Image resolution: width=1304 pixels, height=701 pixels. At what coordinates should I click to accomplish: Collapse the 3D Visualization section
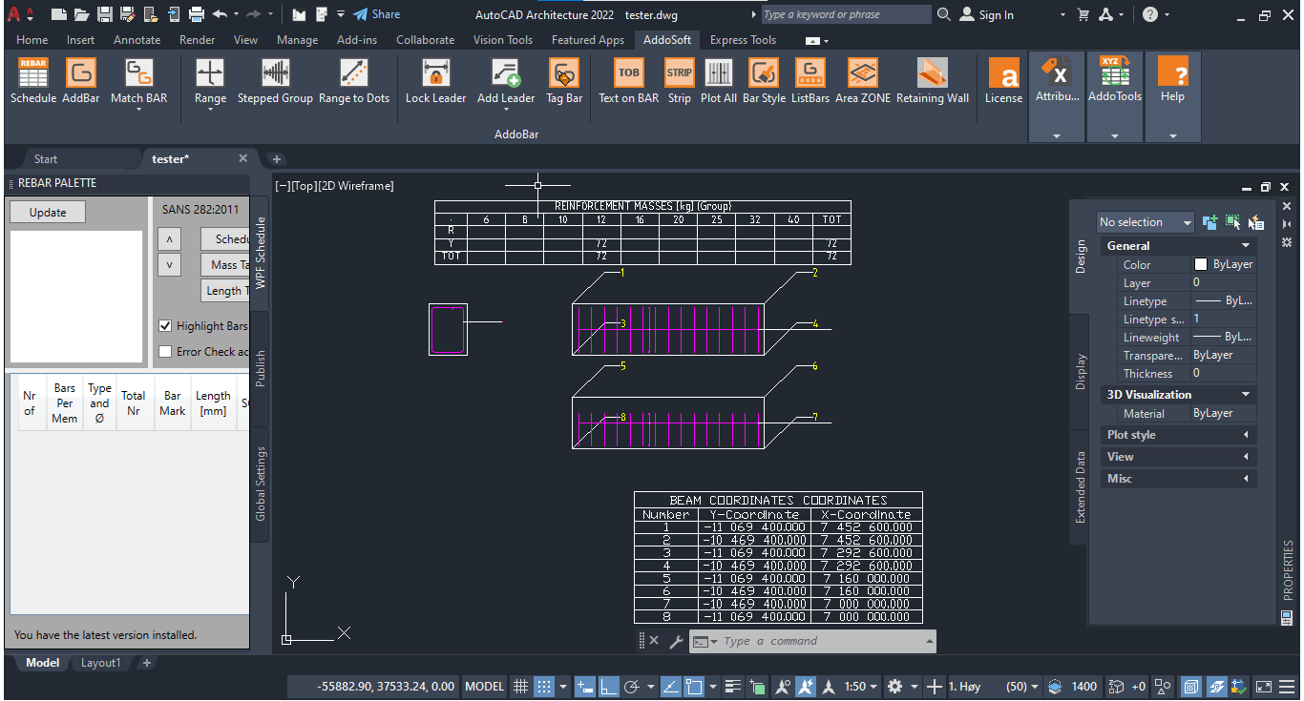click(1246, 395)
